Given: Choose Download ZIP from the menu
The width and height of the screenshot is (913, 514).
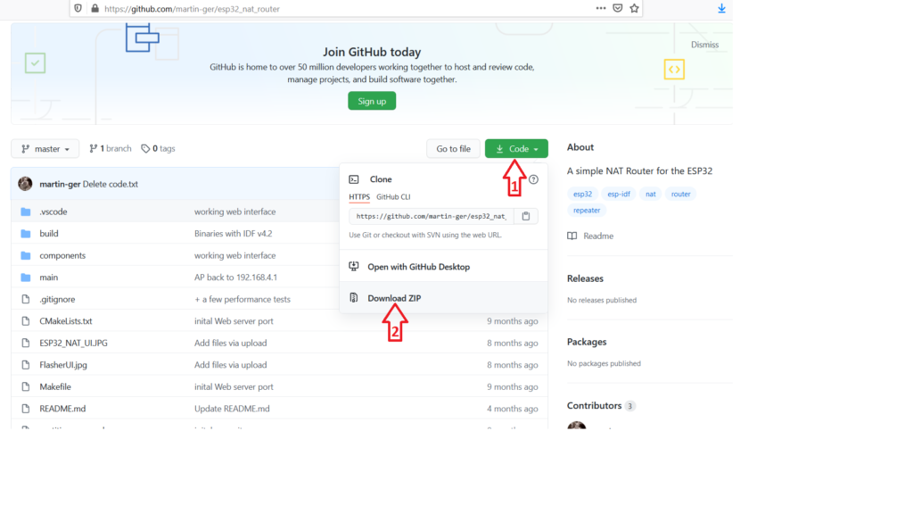Looking at the screenshot, I should tap(443, 298).
